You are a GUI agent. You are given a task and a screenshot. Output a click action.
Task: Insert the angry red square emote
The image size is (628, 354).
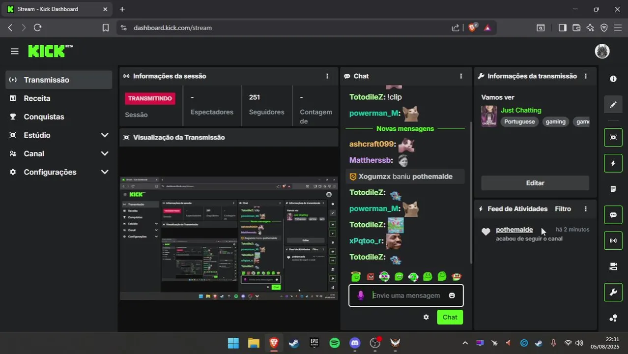click(370, 277)
